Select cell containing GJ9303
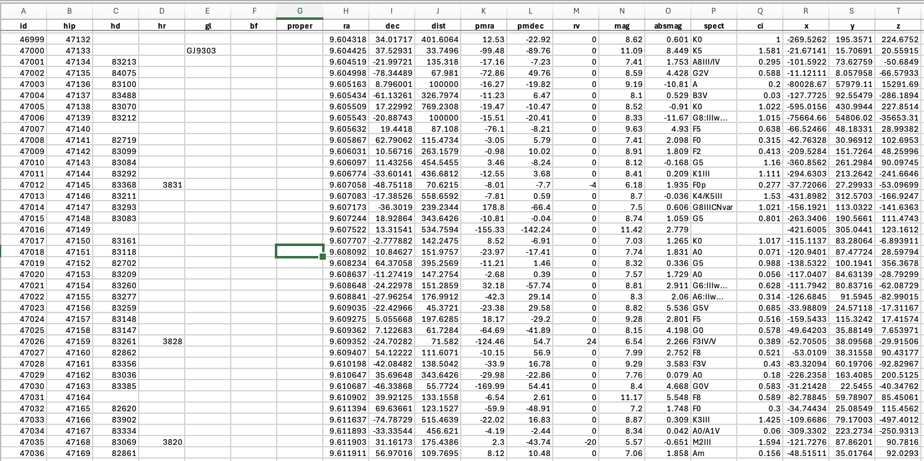Image resolution: width=924 pixels, height=461 pixels. pos(208,50)
